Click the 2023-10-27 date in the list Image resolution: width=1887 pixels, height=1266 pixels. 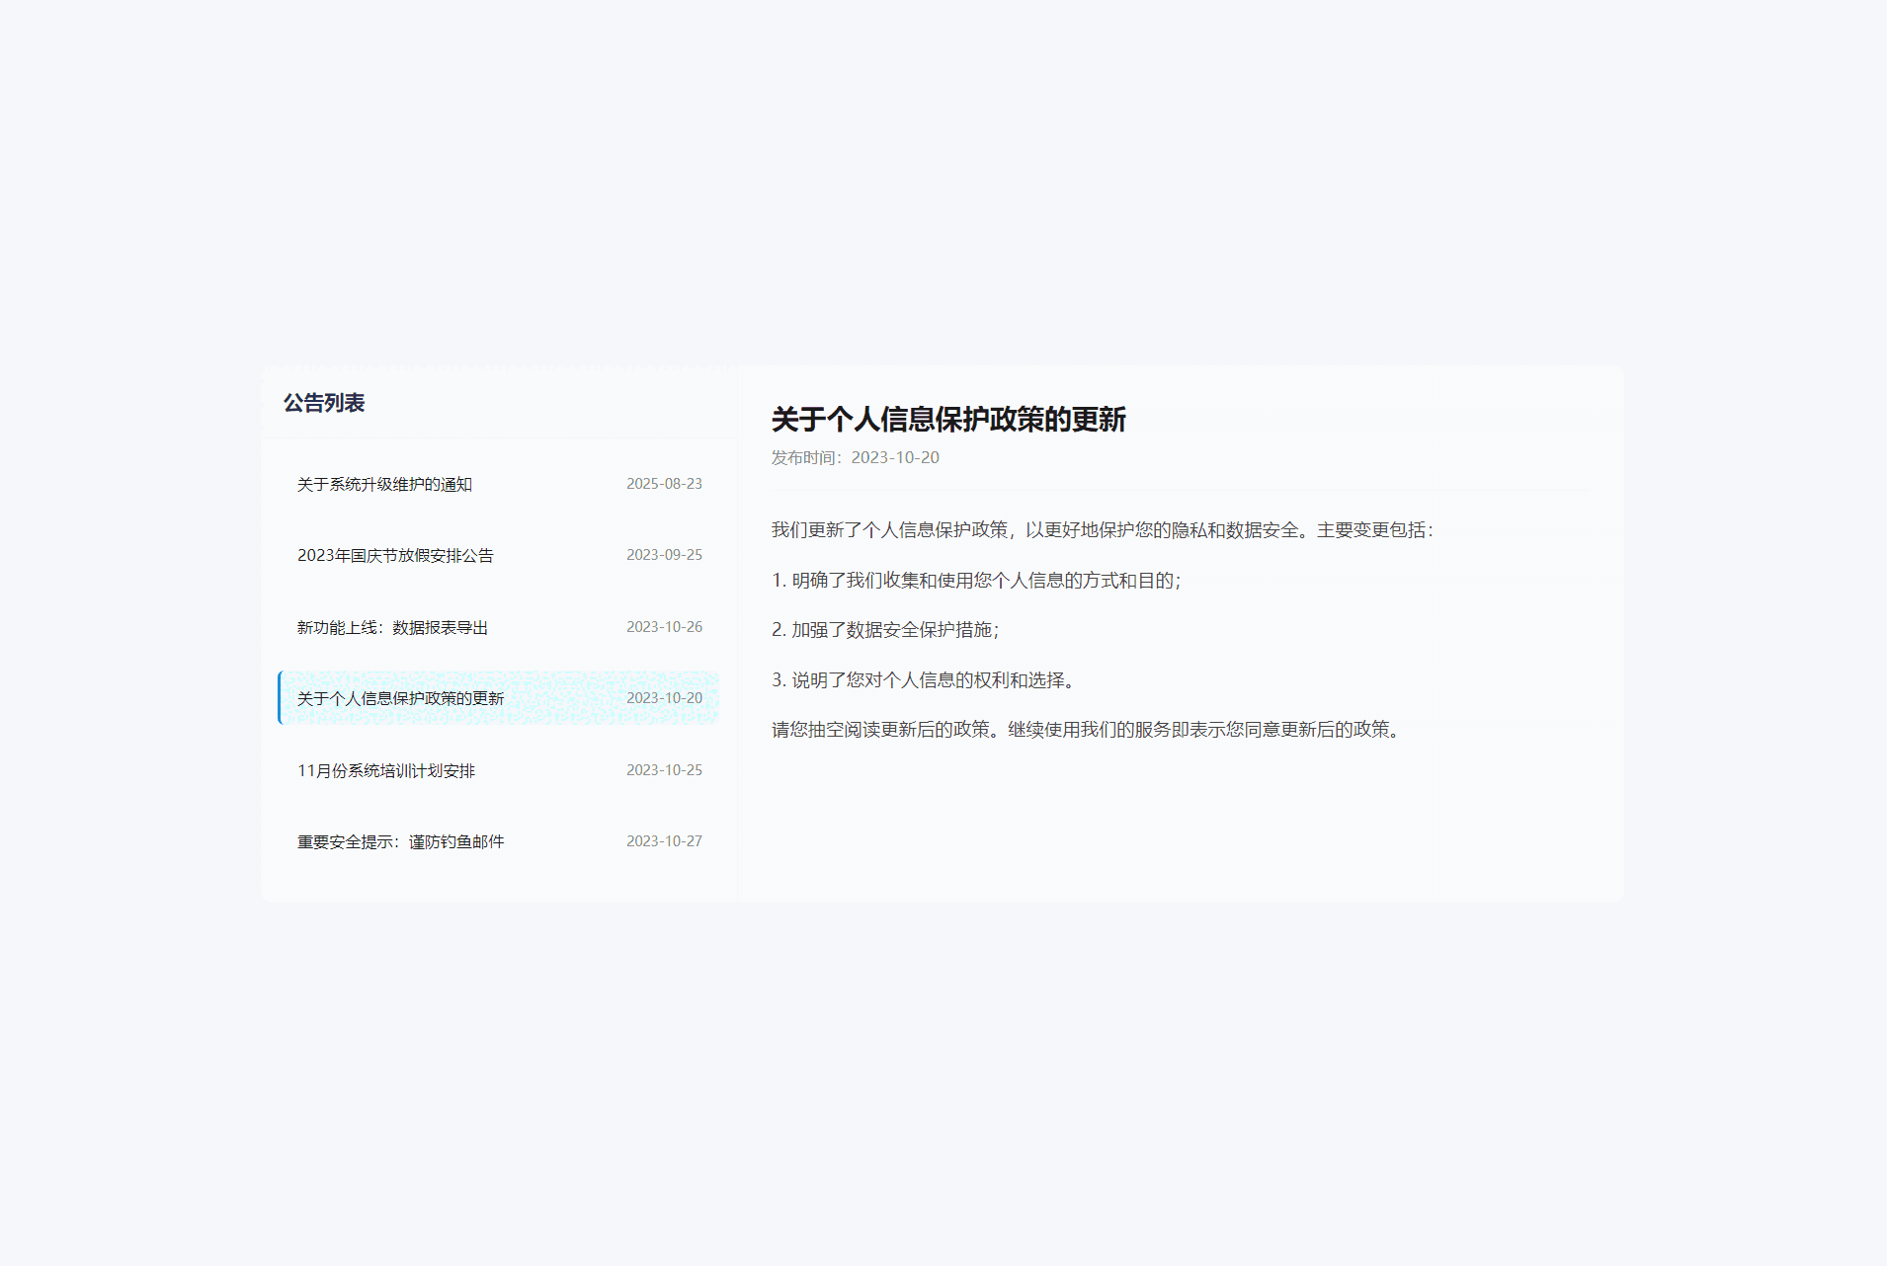(x=664, y=841)
